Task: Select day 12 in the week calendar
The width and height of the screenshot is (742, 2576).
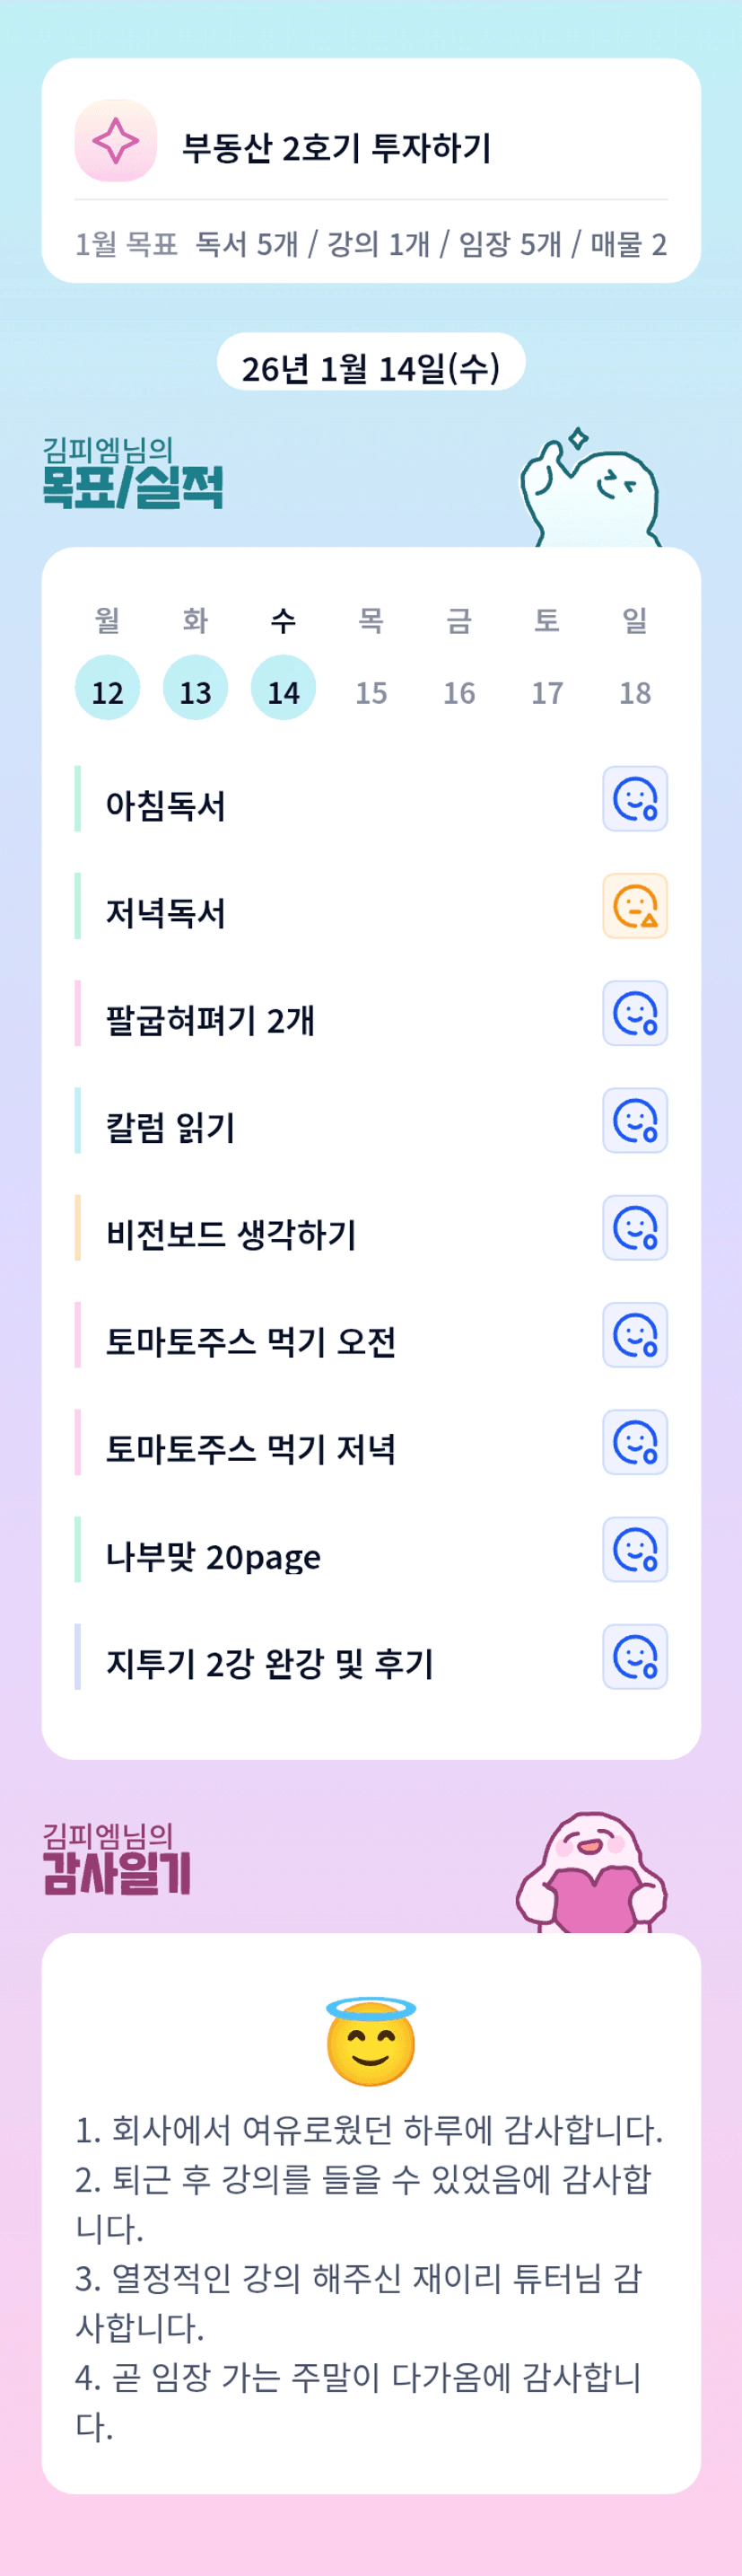Action: click(x=108, y=689)
